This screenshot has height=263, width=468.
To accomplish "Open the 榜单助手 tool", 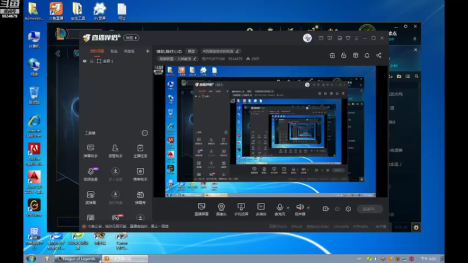I will pyautogui.click(x=140, y=174).
